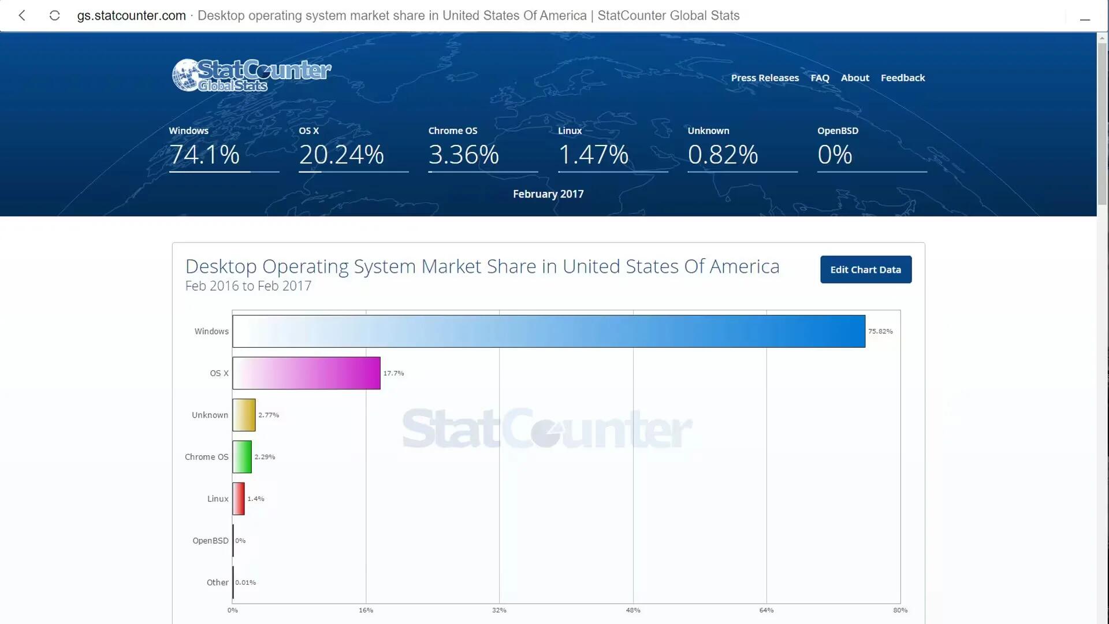The width and height of the screenshot is (1109, 624).
Task: Click the blue Windows chart bar
Action: click(549, 331)
